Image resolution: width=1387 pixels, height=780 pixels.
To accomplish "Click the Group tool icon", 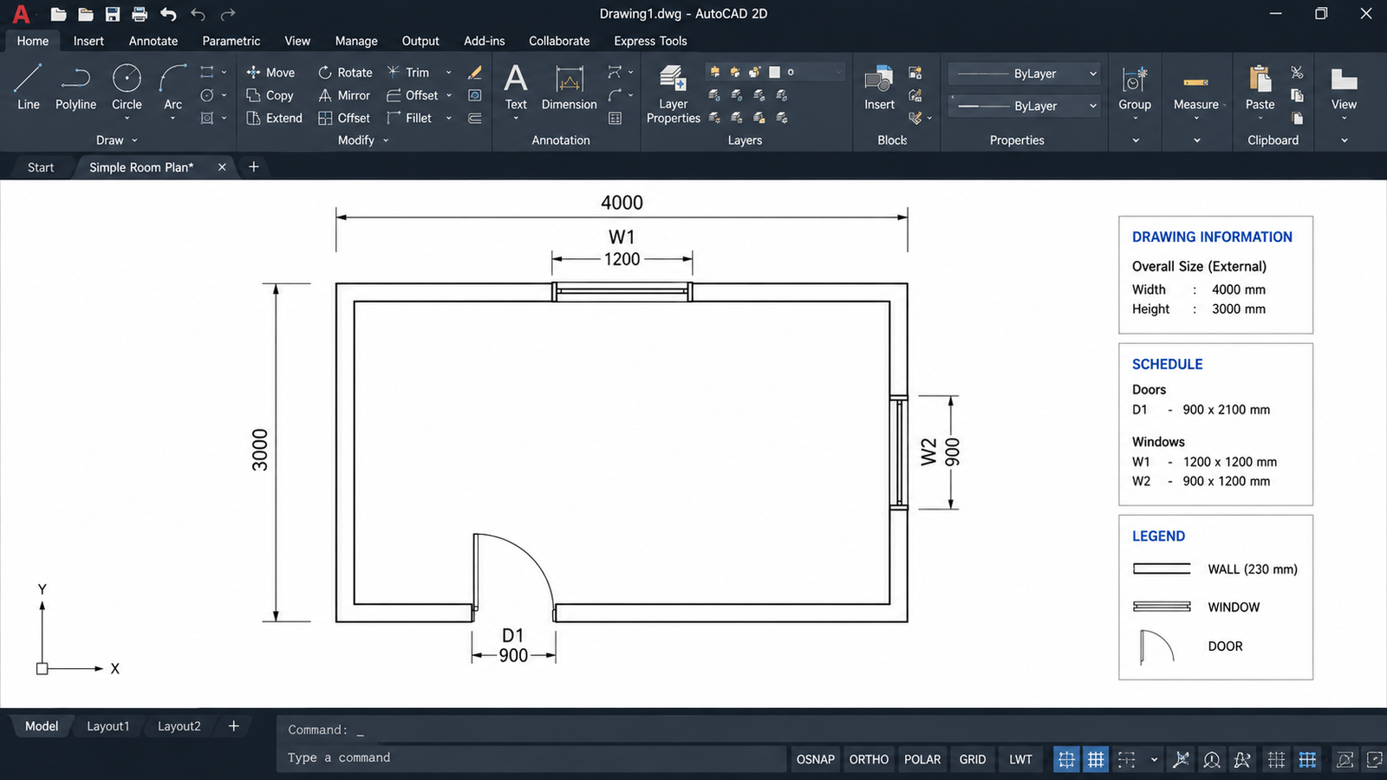I will [x=1135, y=80].
